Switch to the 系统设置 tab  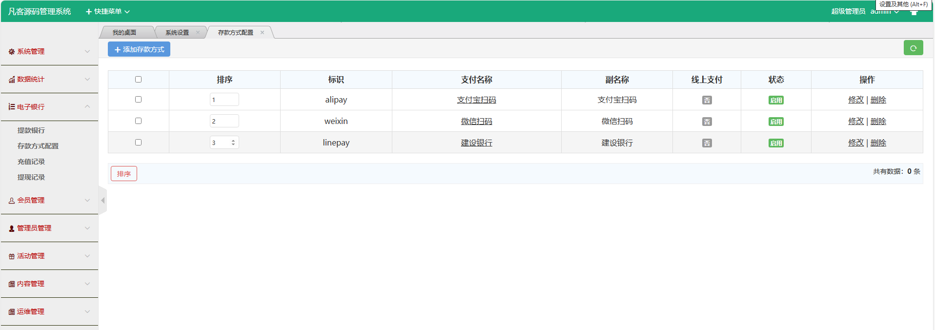click(x=177, y=33)
